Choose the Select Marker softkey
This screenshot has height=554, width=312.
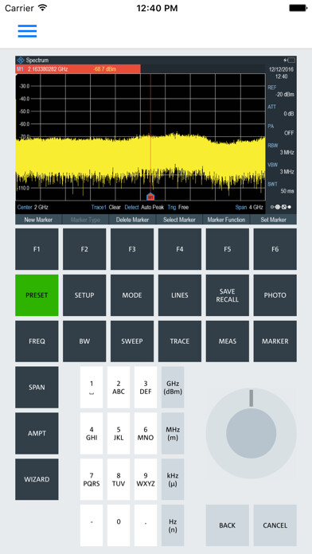[x=180, y=220]
